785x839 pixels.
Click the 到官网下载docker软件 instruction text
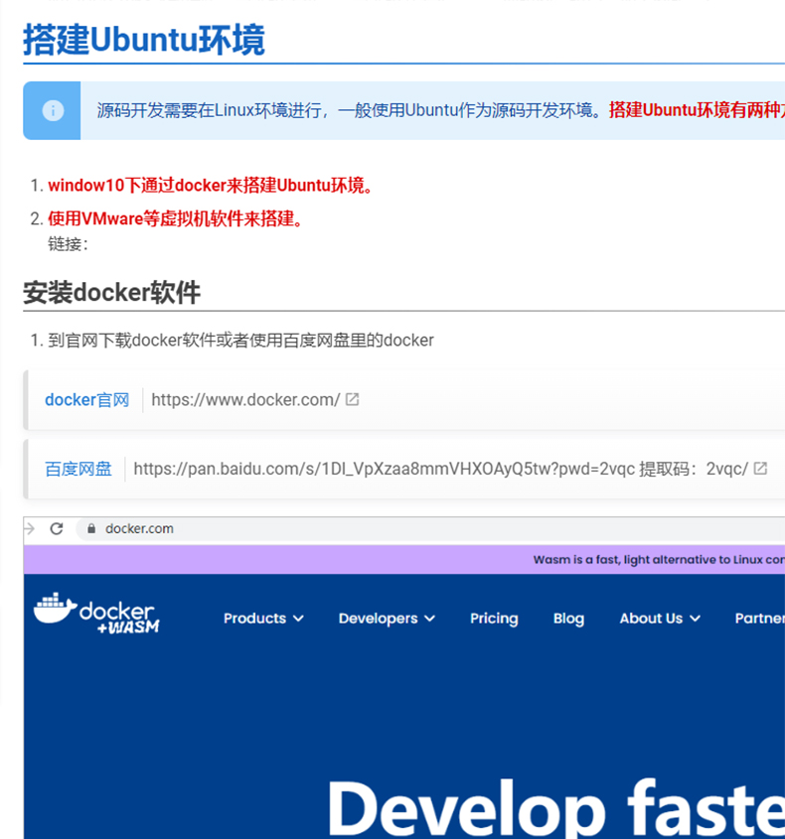(x=240, y=341)
